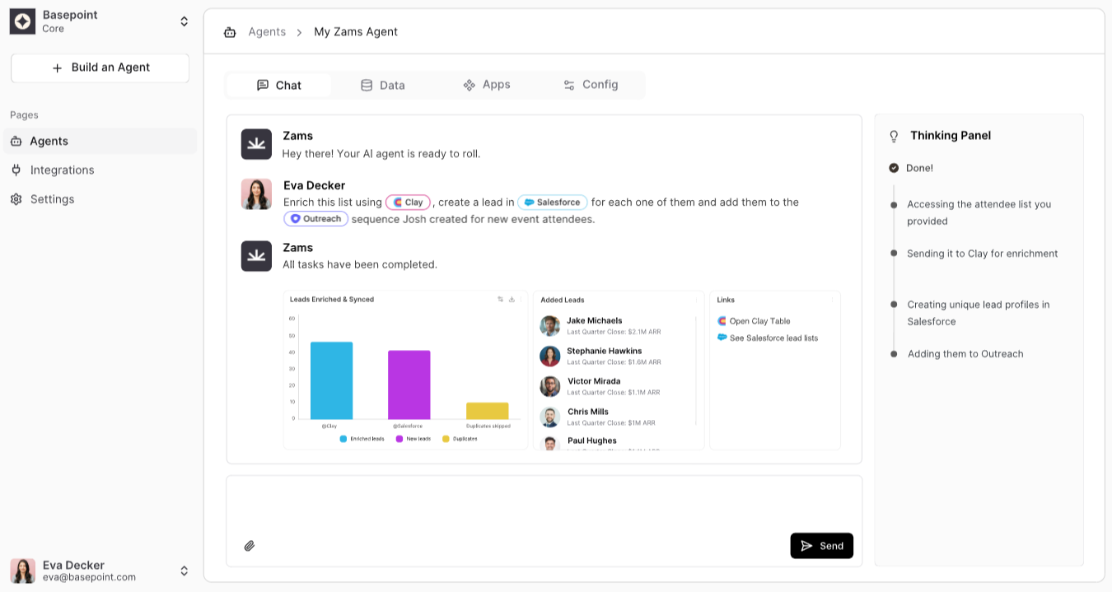Image resolution: width=1112 pixels, height=592 pixels.
Task: Click the lightbulb icon in Thinking Panel
Action: point(894,136)
